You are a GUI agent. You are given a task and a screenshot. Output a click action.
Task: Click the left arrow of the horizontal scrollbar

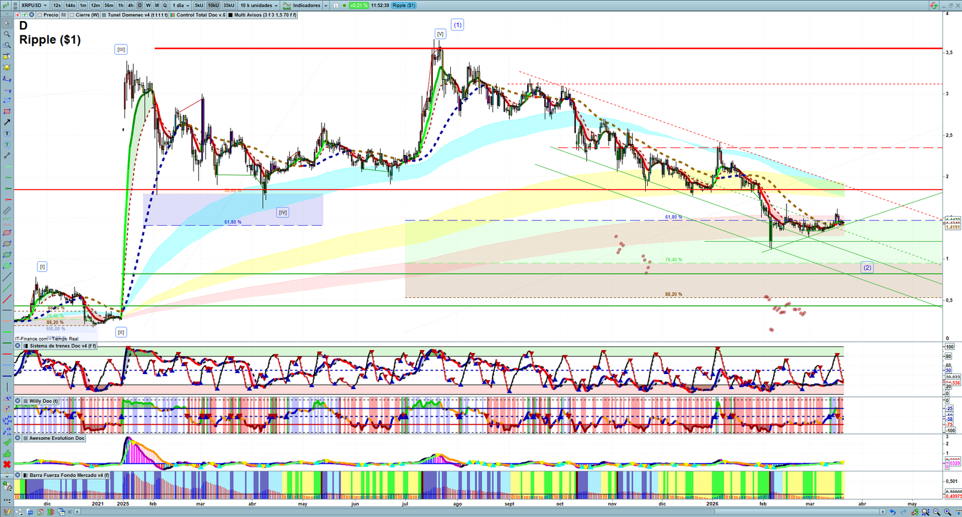coord(78,512)
